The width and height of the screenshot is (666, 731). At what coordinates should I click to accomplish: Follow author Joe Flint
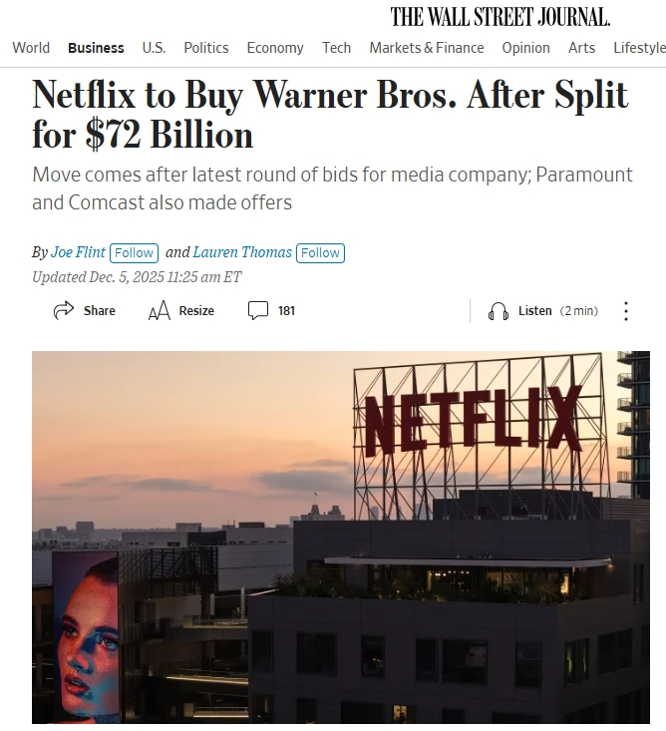(x=135, y=252)
